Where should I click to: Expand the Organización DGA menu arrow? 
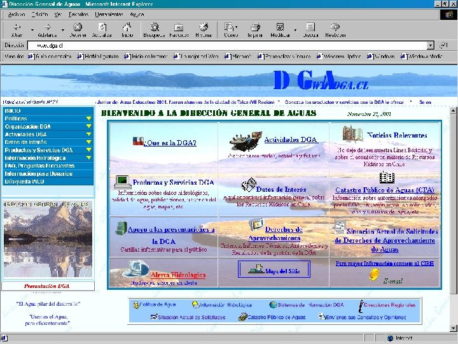89,126
